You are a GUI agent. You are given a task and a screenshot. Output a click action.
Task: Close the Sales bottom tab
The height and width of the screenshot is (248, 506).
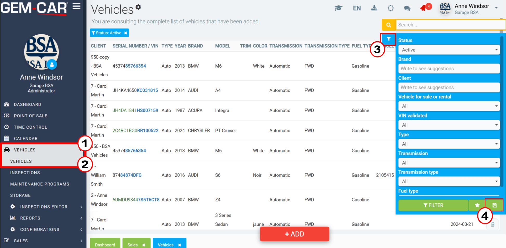144,245
